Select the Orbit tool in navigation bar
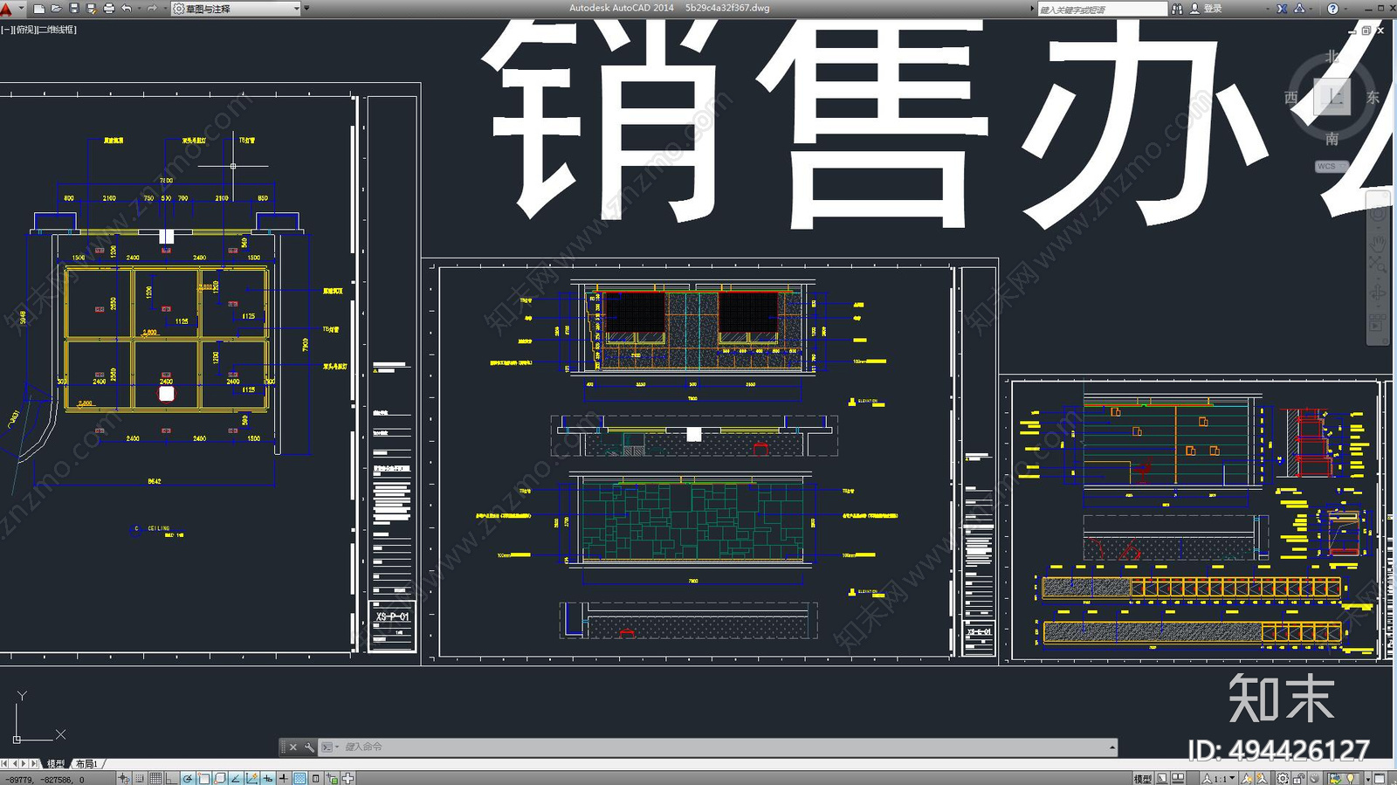The image size is (1397, 785). 1378,293
